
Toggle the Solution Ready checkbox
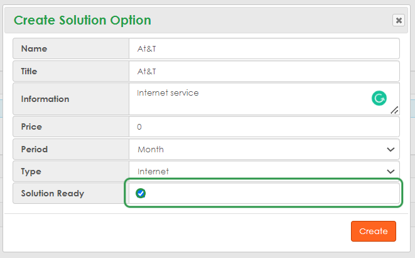tap(141, 193)
